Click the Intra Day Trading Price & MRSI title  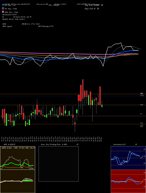click(60, 144)
